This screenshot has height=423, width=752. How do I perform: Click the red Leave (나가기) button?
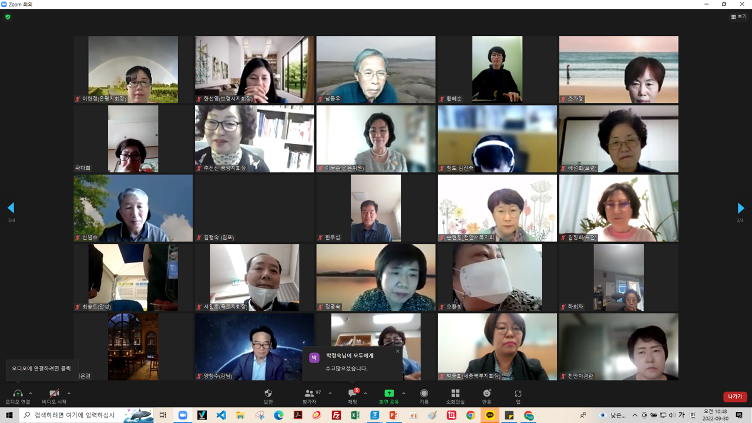pyautogui.click(x=735, y=397)
